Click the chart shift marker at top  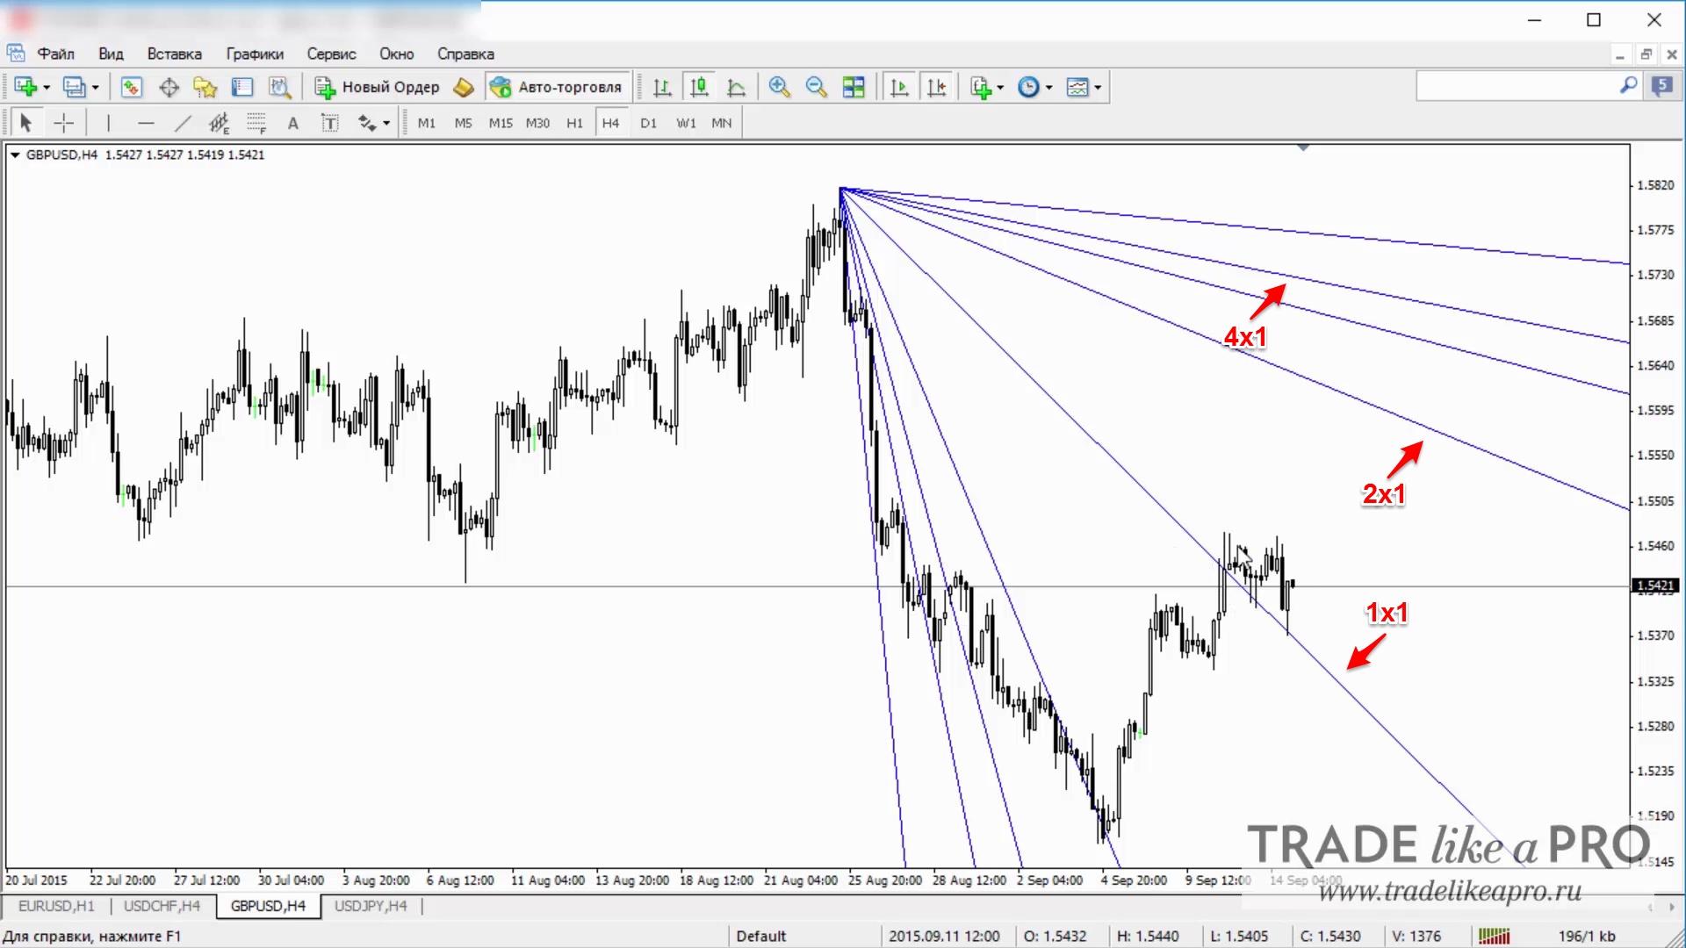tap(1303, 147)
